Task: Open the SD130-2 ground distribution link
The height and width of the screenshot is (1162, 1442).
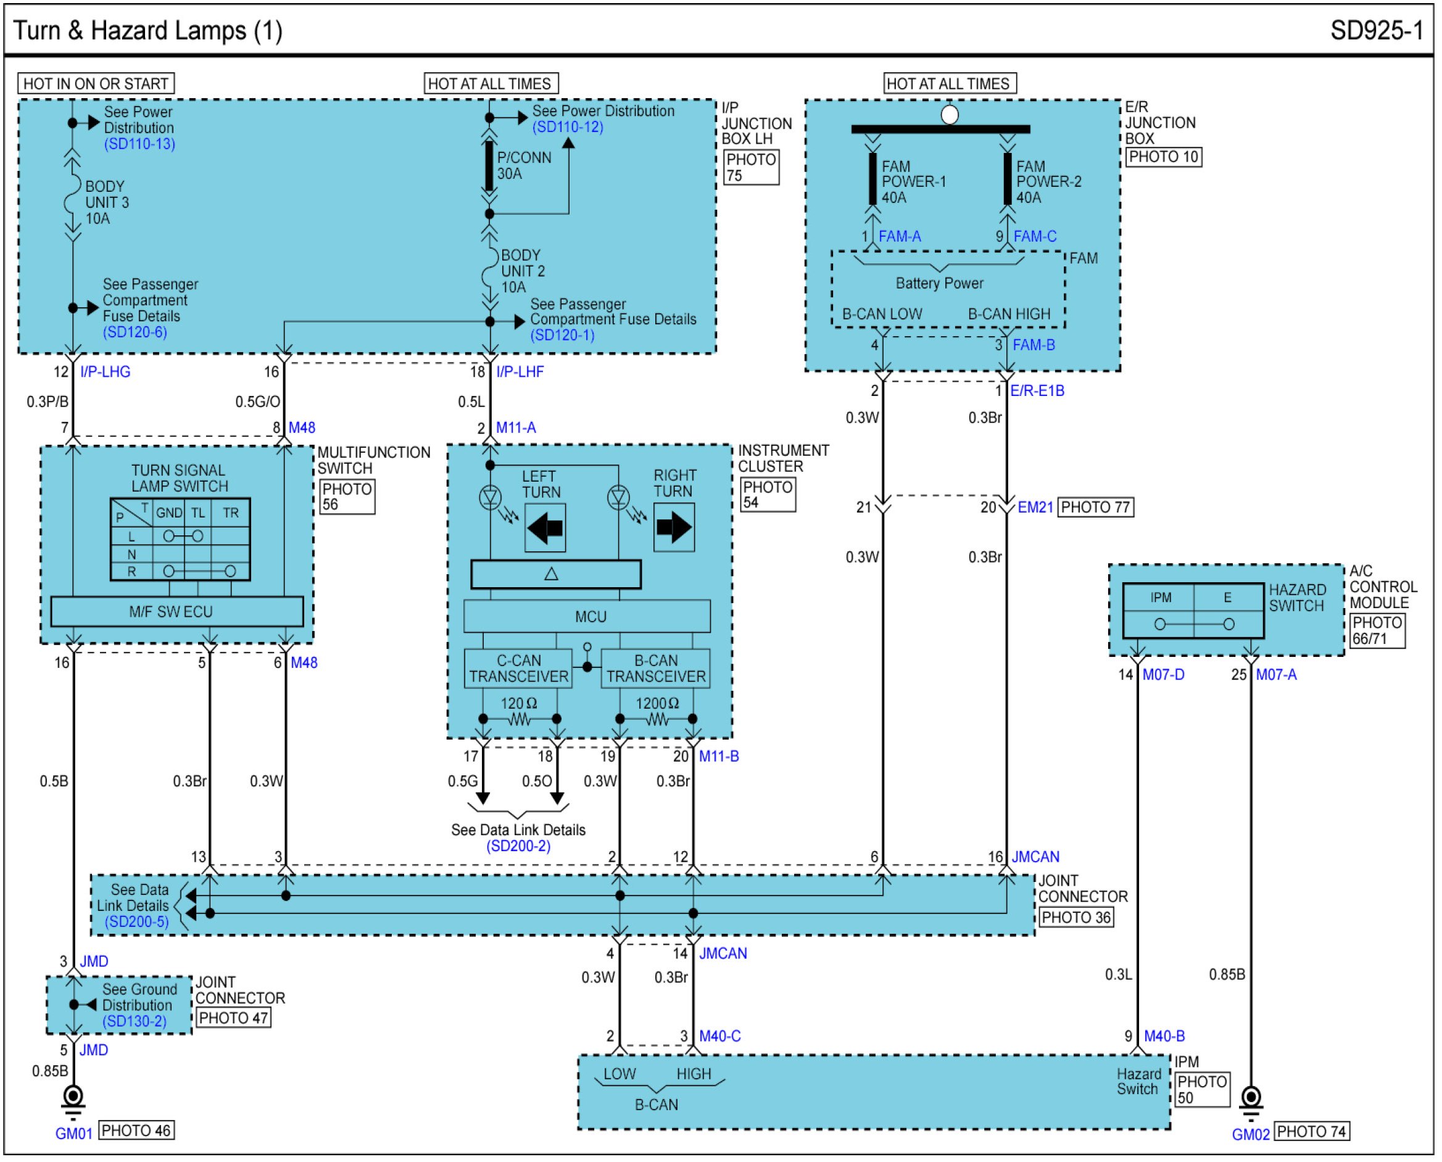Action: [x=134, y=1022]
